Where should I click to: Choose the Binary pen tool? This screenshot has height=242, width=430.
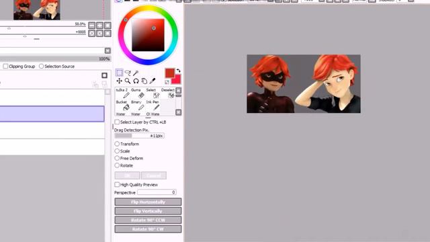tap(137, 106)
